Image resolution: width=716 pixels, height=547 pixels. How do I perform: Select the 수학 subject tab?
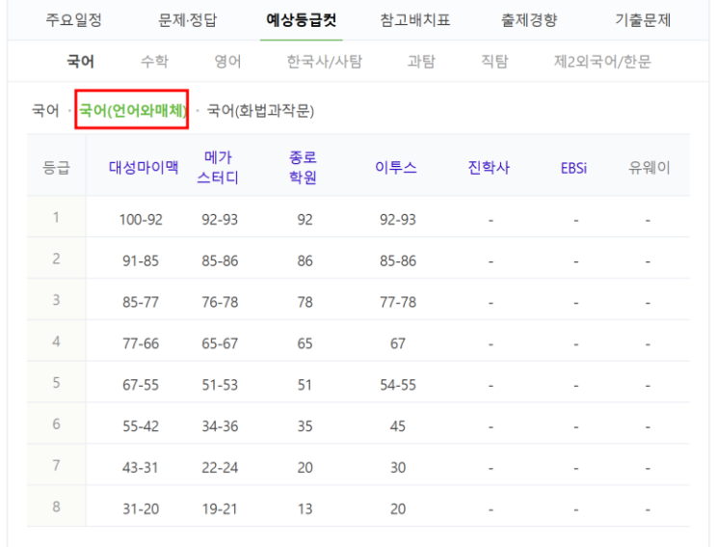(x=154, y=61)
